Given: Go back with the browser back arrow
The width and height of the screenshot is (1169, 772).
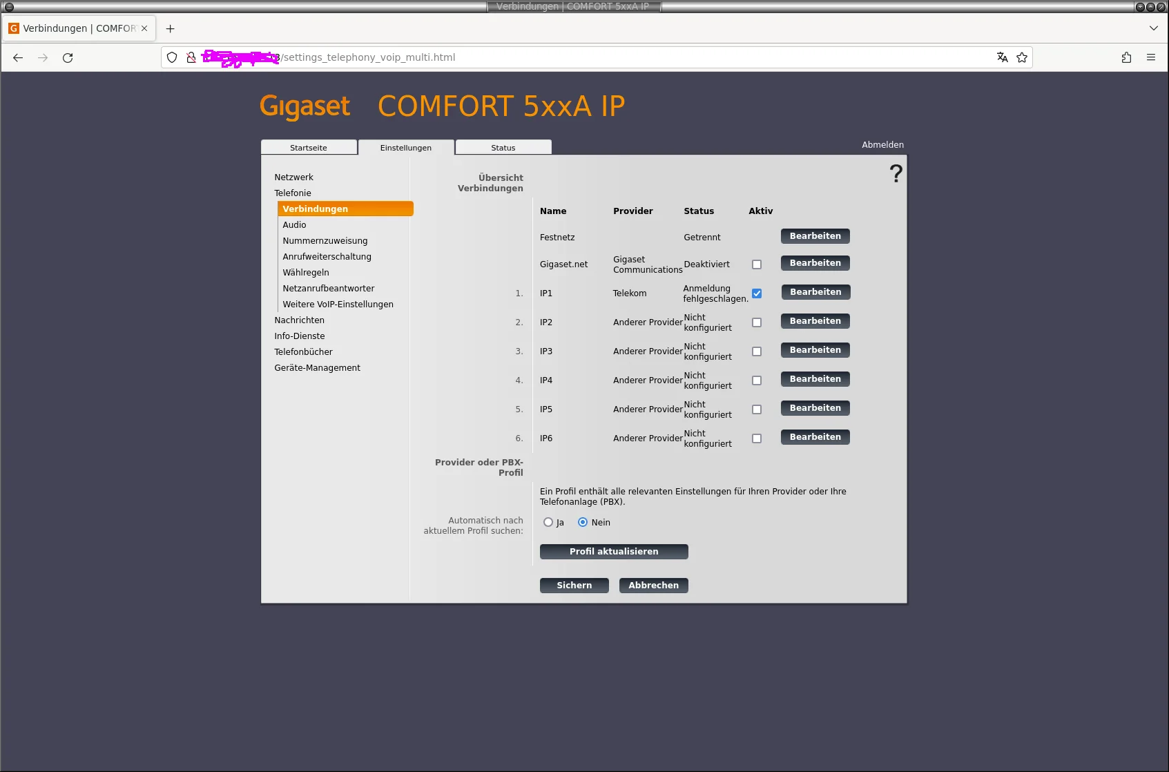Looking at the screenshot, I should pyautogui.click(x=18, y=58).
